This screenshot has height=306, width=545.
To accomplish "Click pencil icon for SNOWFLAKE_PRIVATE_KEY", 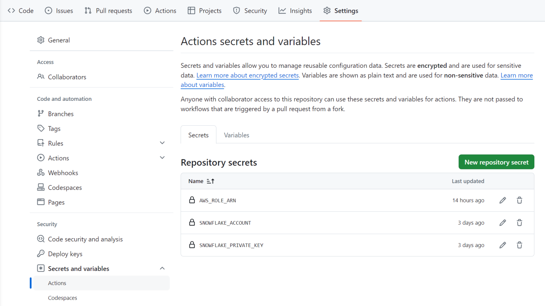I will tap(502, 245).
